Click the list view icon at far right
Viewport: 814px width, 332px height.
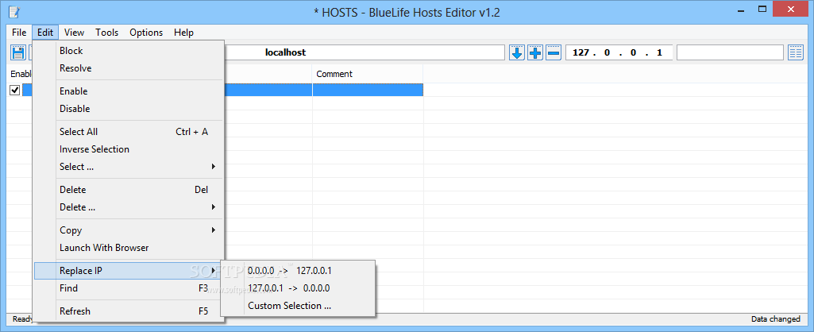click(796, 52)
